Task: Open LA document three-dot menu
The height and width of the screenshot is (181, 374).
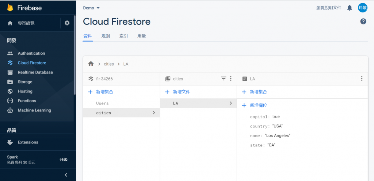Action: coord(362,79)
